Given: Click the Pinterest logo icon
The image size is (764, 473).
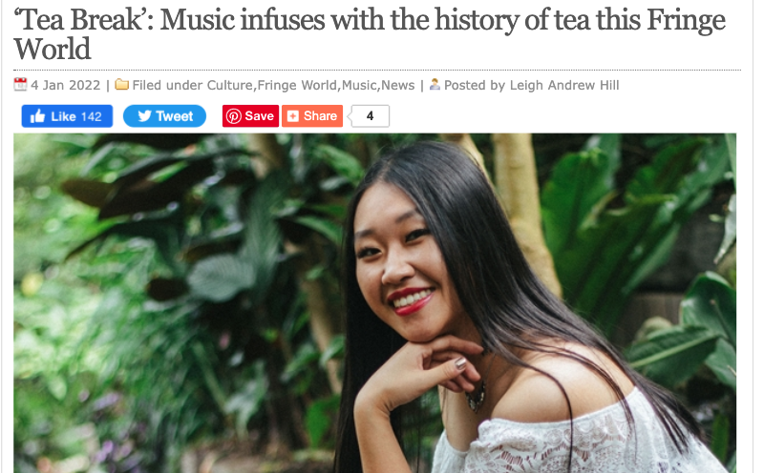Looking at the screenshot, I should tap(233, 116).
